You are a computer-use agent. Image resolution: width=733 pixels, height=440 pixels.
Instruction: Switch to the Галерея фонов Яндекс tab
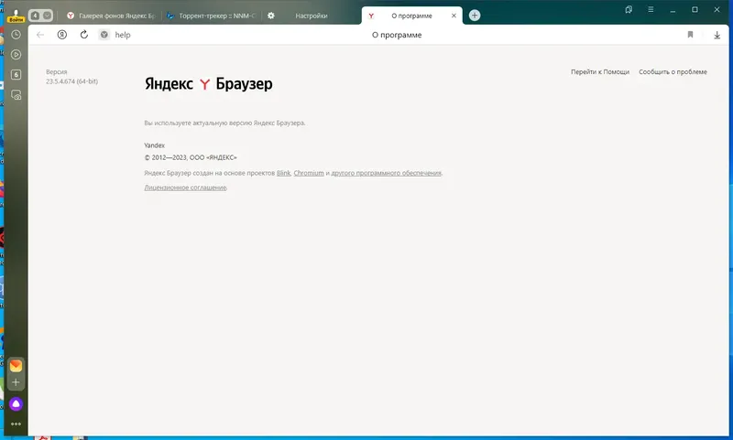(x=110, y=16)
